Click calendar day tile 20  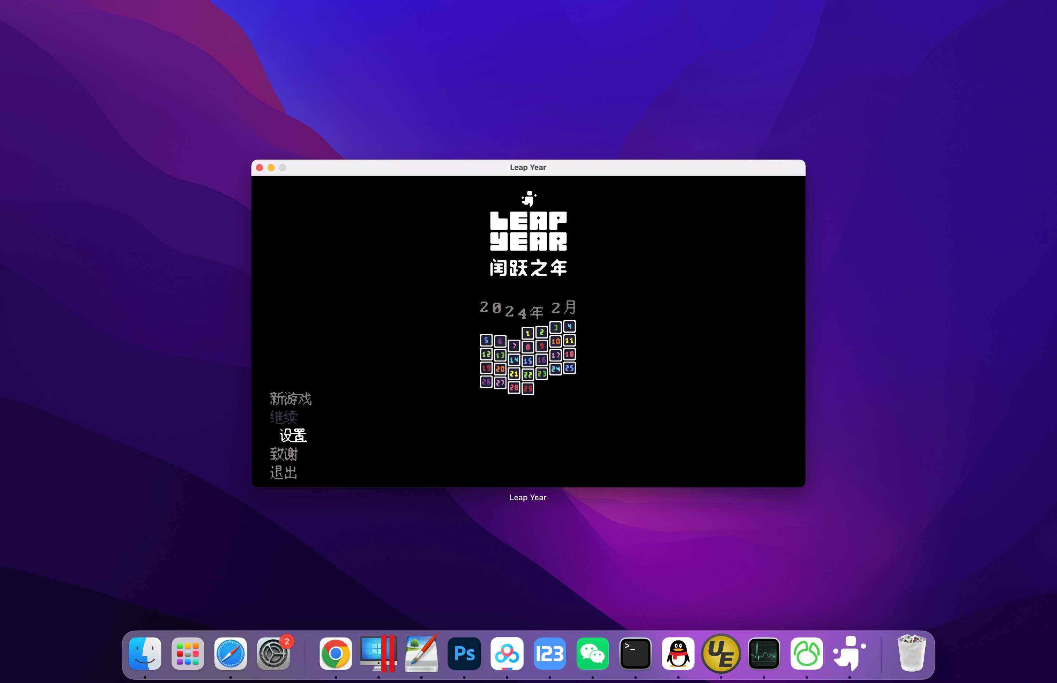(500, 369)
